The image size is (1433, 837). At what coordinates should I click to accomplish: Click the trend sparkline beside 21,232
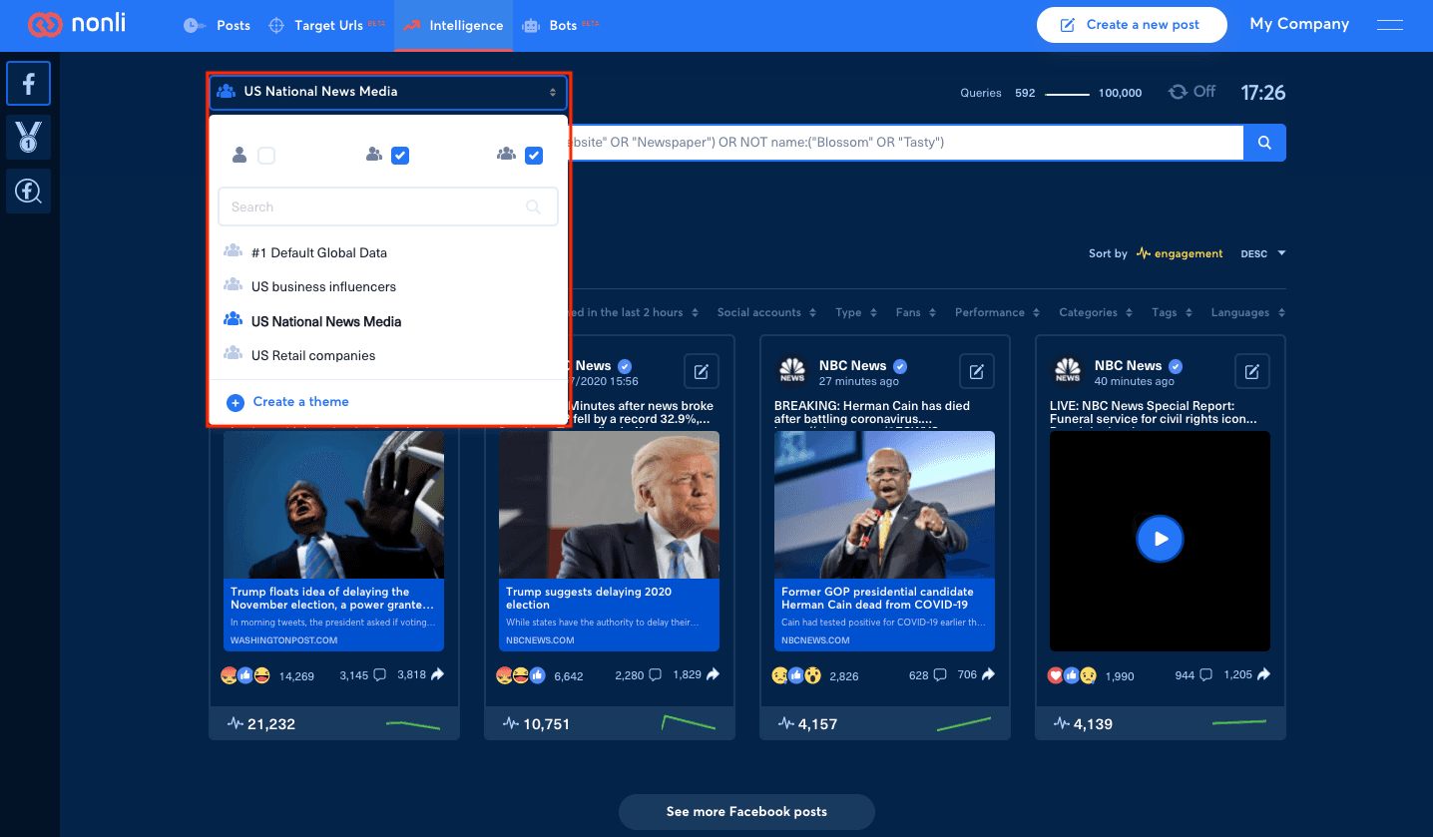click(413, 724)
